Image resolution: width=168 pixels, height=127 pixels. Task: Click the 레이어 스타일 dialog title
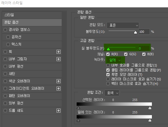(12, 3)
